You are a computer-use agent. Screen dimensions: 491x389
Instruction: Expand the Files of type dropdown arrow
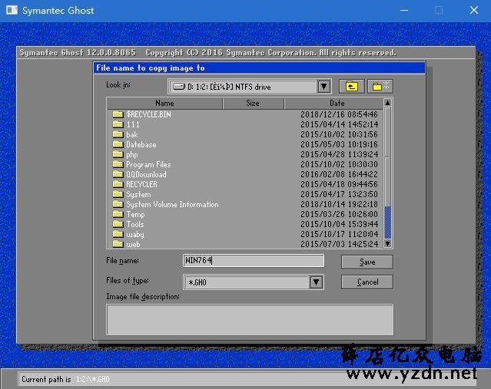click(317, 282)
